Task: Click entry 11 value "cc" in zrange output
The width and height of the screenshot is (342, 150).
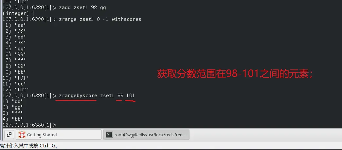Action: (20, 84)
